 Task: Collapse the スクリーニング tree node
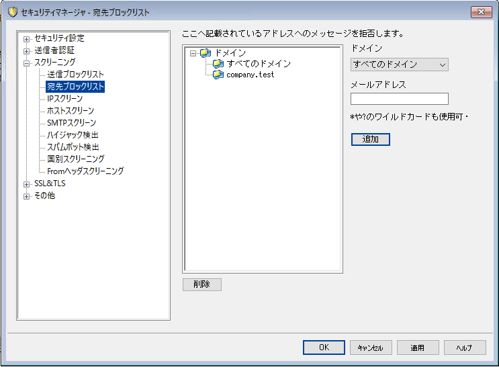click(27, 63)
